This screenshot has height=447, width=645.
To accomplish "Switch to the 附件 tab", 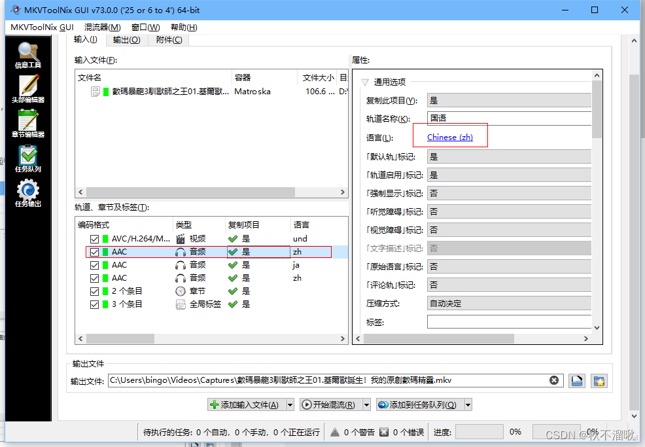I will pos(169,40).
